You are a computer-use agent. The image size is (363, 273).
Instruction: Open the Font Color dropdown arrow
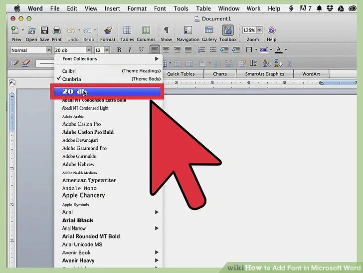click(286, 49)
